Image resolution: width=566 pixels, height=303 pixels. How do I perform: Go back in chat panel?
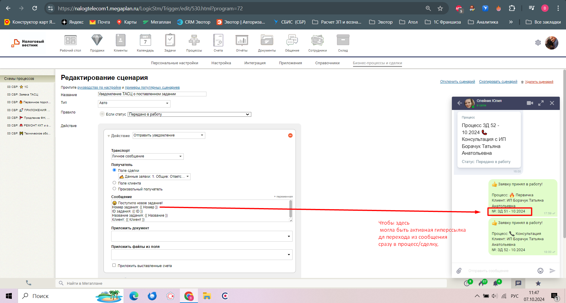460,103
